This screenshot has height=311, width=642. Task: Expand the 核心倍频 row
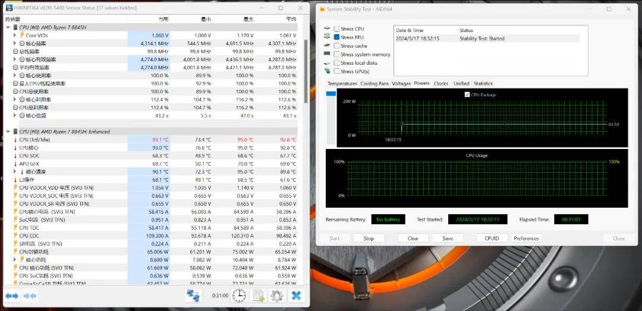coord(15,116)
